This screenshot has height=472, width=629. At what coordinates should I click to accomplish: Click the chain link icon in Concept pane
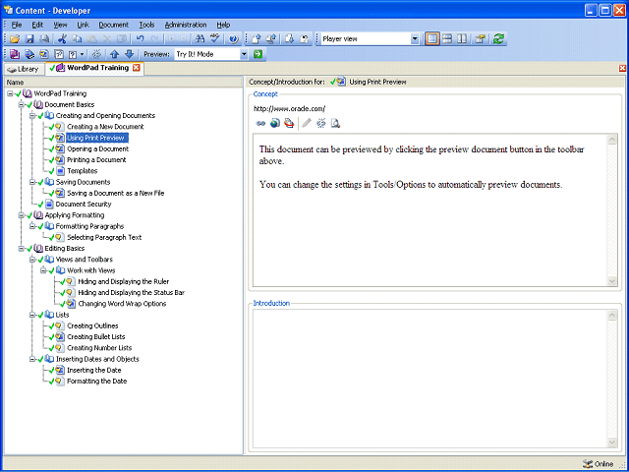260,123
